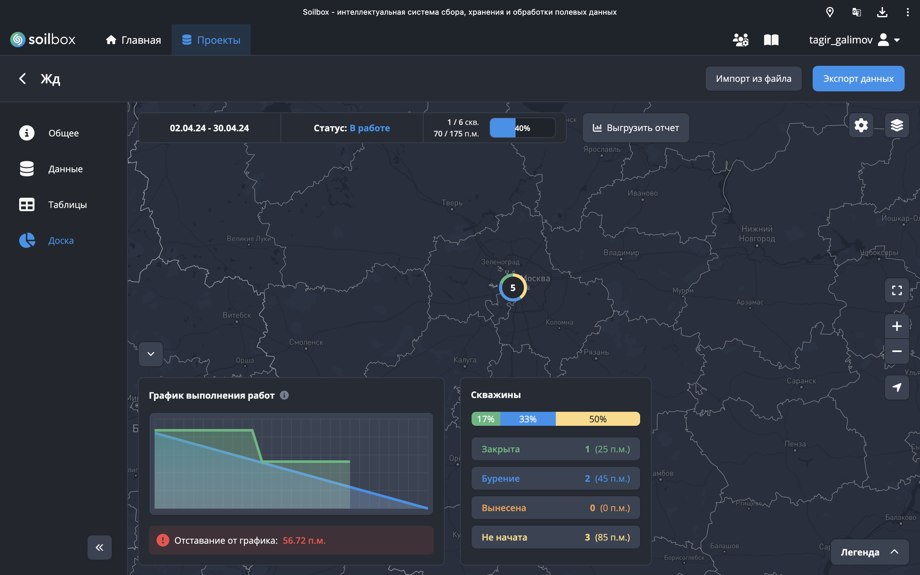Collapse the sidebar with double chevron

coord(100,547)
